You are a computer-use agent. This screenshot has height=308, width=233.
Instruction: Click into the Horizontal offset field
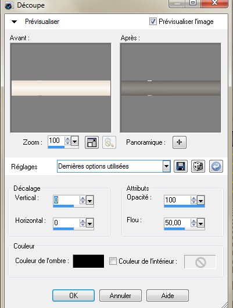66,223
